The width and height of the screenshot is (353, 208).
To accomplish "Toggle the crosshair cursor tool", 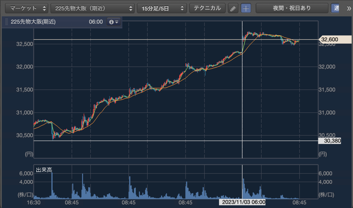I will point(246,9).
